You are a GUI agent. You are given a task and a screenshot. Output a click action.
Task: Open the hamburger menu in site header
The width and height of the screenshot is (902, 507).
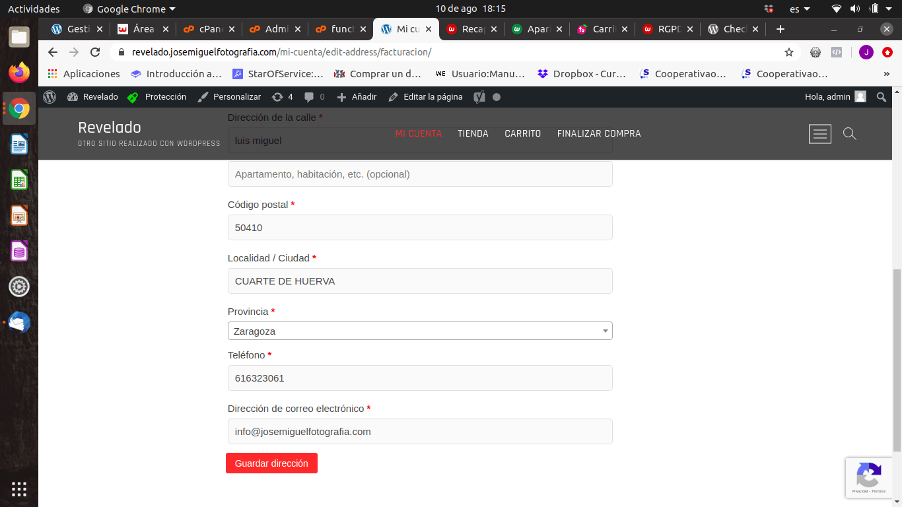tap(820, 134)
